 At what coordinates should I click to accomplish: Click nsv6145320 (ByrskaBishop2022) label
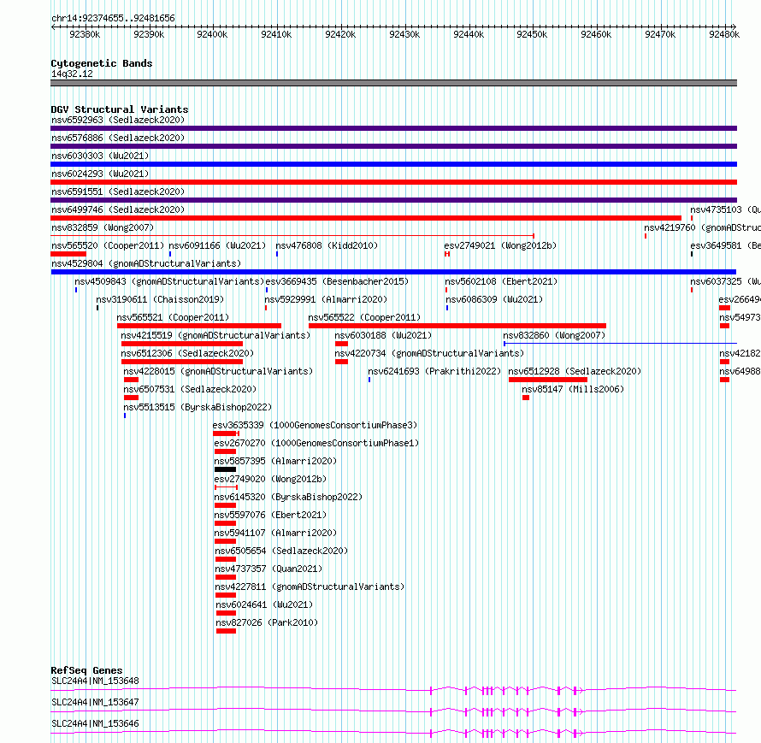pos(288,497)
